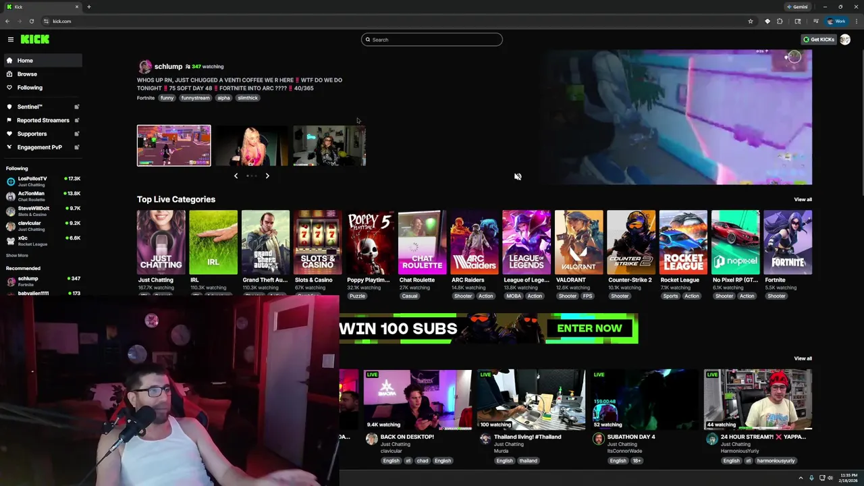Screen dimensions: 864x486
Task: Open Ac7ionMan in the Following list
Action: pos(42,196)
